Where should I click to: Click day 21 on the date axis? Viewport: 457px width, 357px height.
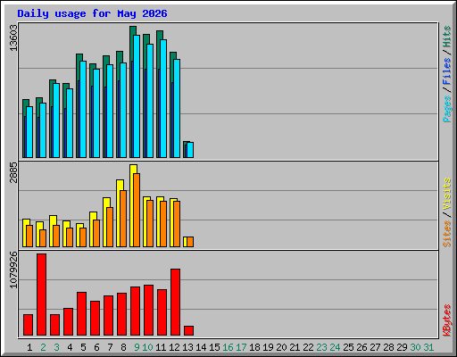[x=295, y=347]
